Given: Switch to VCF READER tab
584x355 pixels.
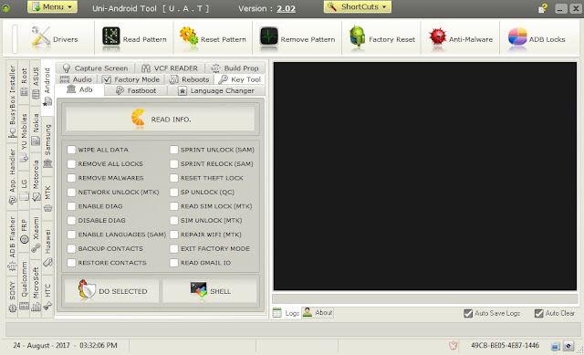Looking at the screenshot, I should coord(170,68).
